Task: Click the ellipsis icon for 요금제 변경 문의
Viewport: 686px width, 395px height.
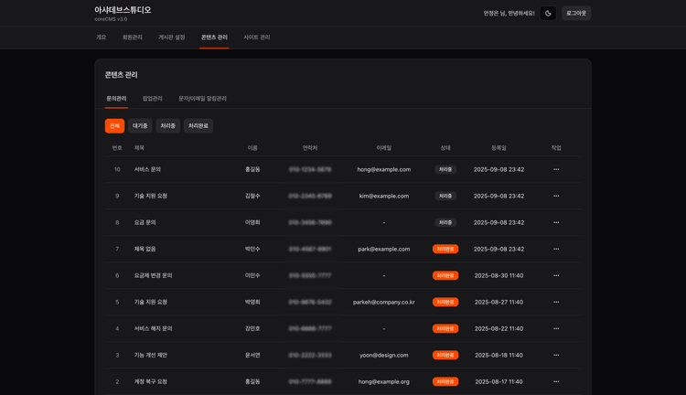Action: tap(556, 275)
